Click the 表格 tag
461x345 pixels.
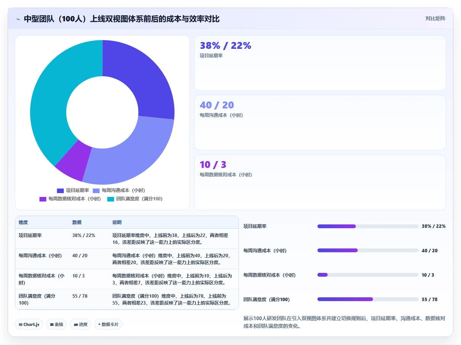coord(56,324)
